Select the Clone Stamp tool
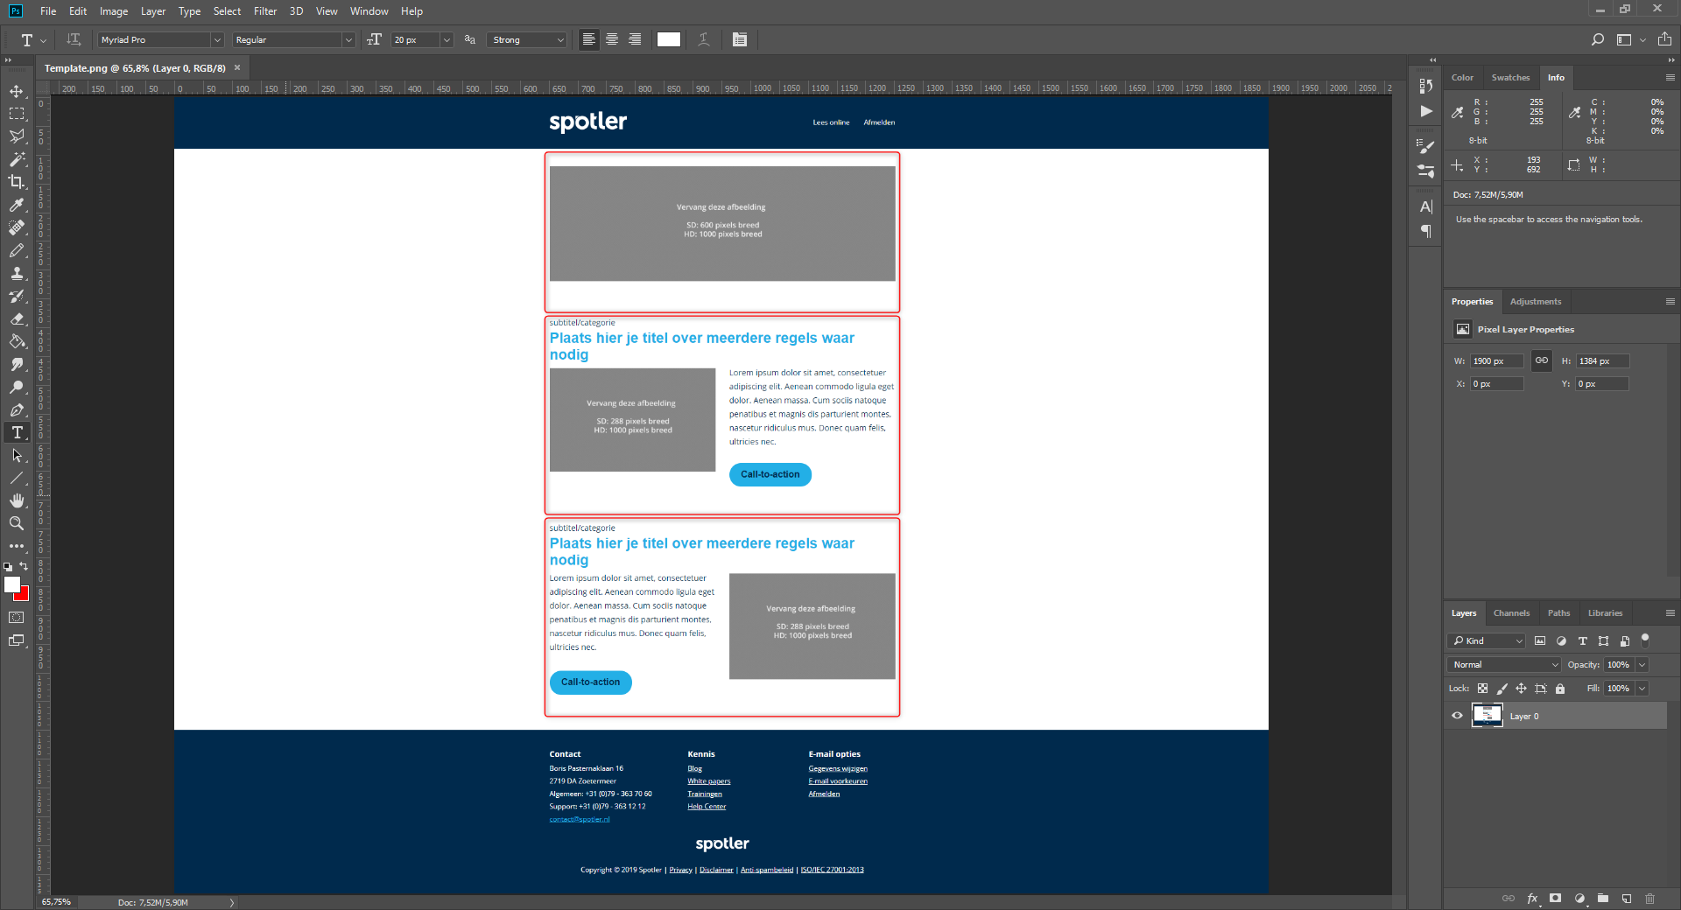Image resolution: width=1681 pixels, height=910 pixels. click(17, 274)
